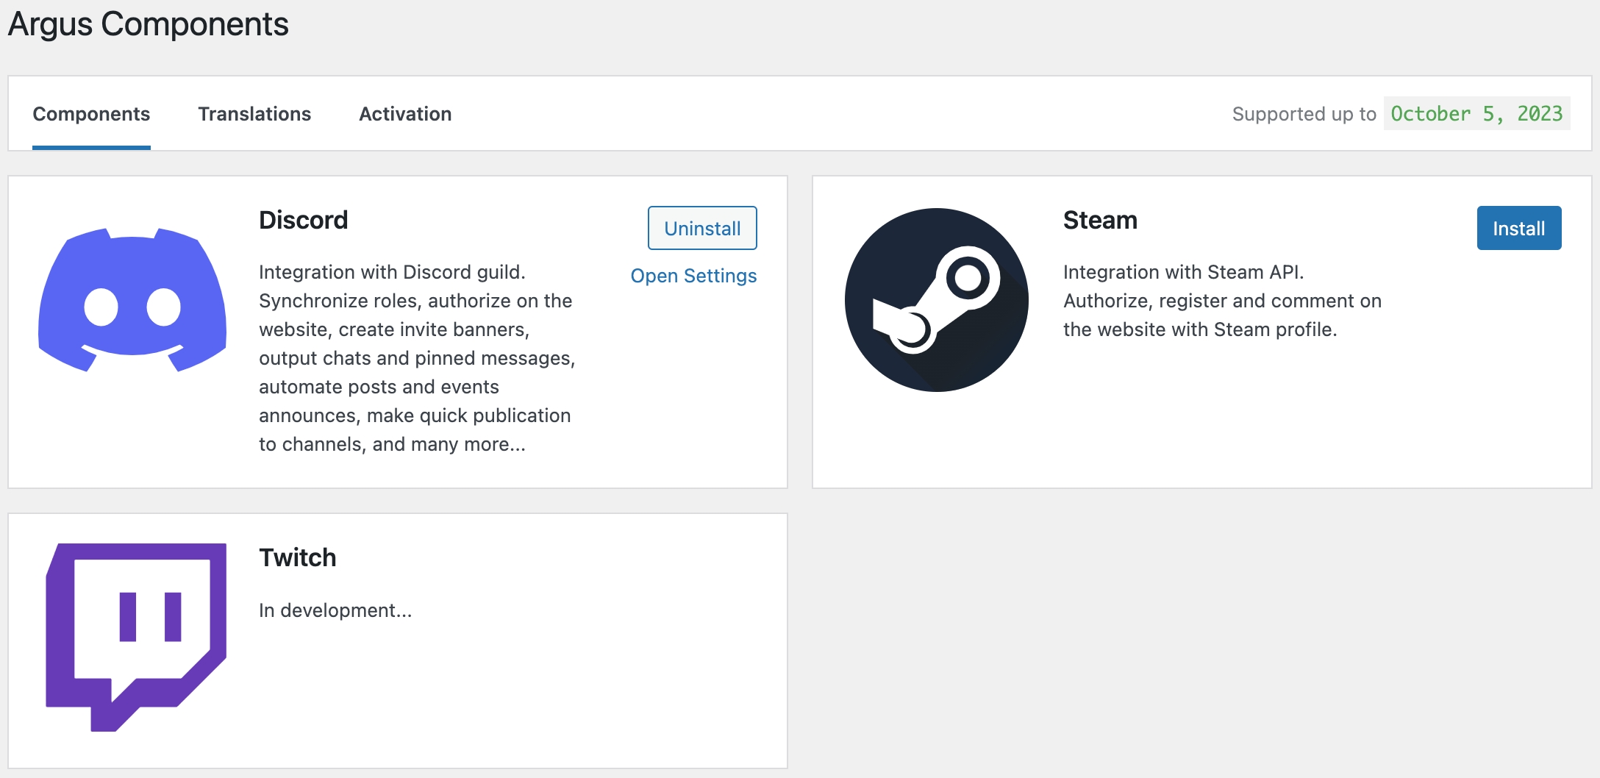Click the Discord logo icon

pos(132,299)
